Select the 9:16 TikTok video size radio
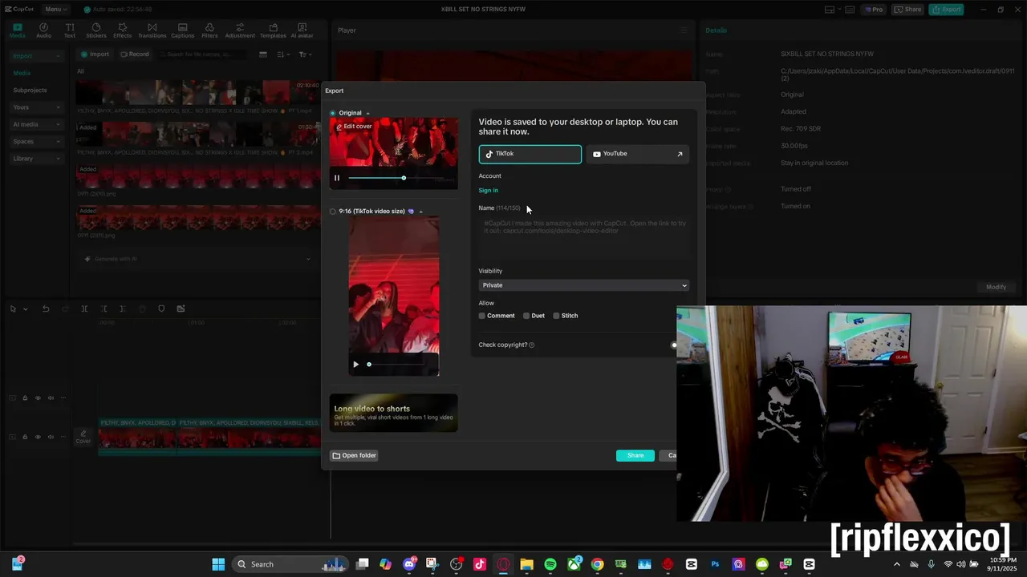The width and height of the screenshot is (1027, 577). coord(333,212)
